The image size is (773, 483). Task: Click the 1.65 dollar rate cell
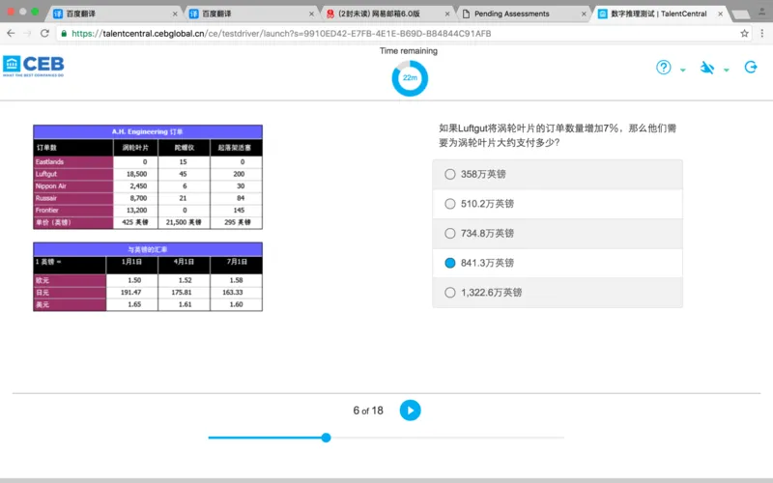[132, 304]
